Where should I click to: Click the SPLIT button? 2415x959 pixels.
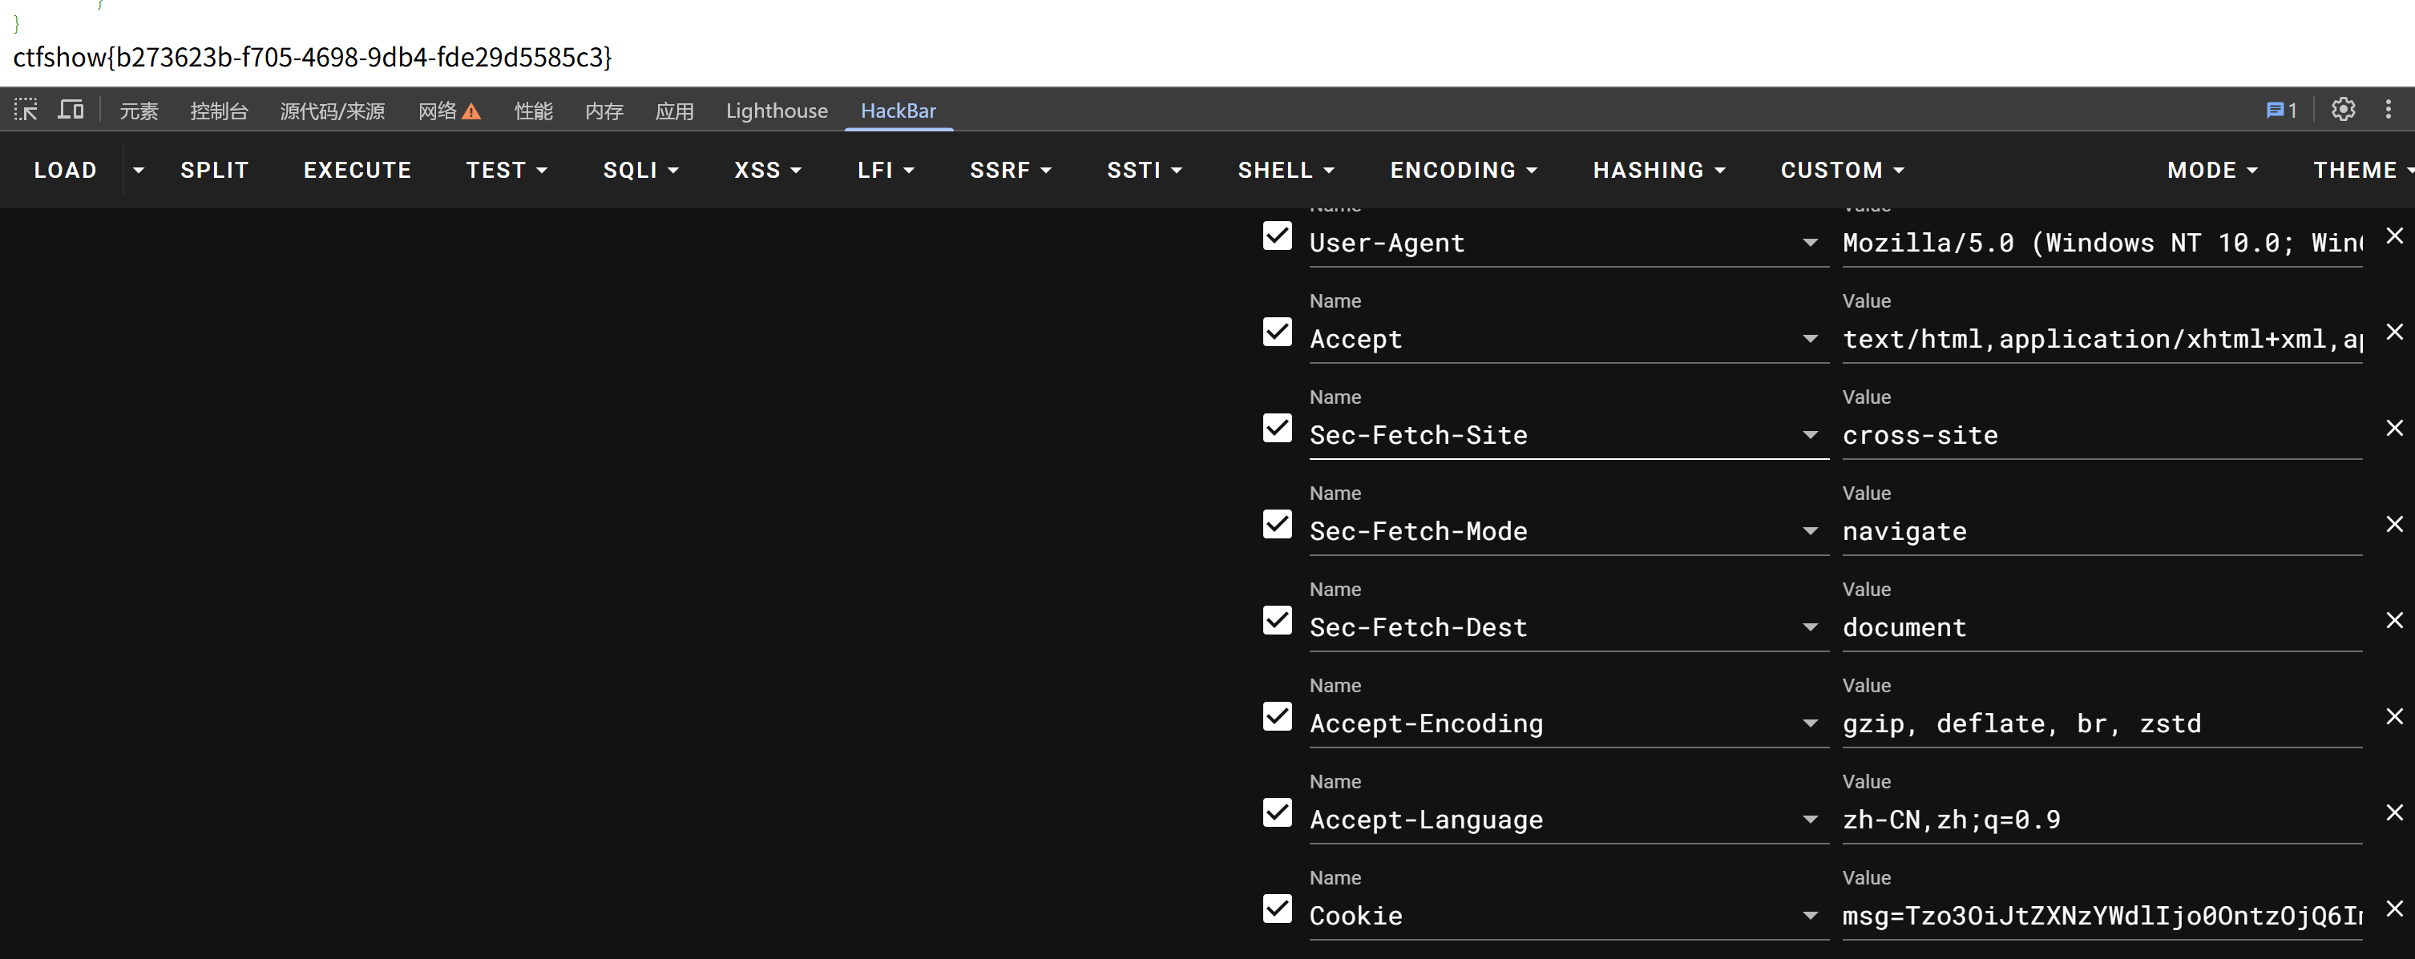coord(215,170)
